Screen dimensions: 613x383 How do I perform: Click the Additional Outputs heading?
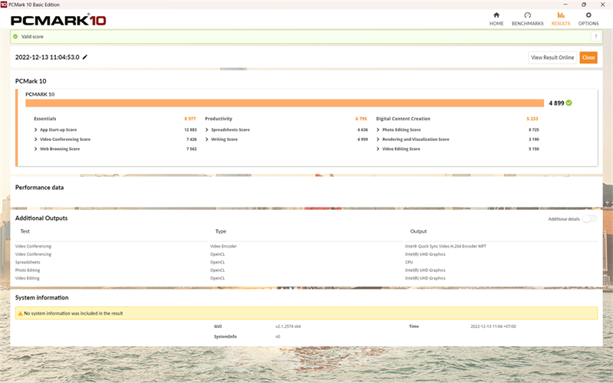coord(41,218)
